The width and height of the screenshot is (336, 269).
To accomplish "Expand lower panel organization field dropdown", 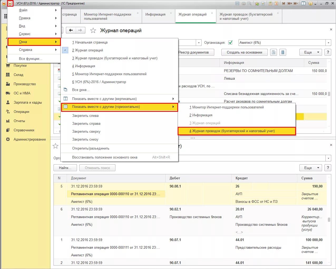I will 328,158.
